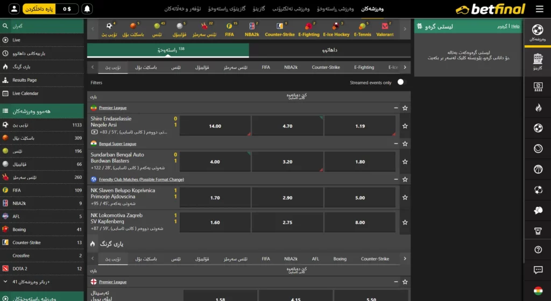Select Counter-Strike tab in live sports strip
This screenshot has width=551, height=301.
[x=326, y=67]
